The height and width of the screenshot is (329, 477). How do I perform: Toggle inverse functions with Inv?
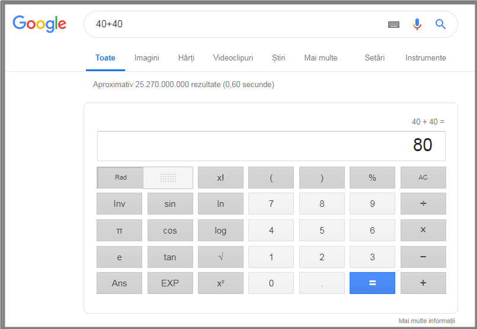click(x=119, y=203)
